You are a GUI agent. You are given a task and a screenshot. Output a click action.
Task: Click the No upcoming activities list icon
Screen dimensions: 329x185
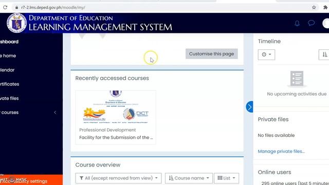[x=297, y=79]
